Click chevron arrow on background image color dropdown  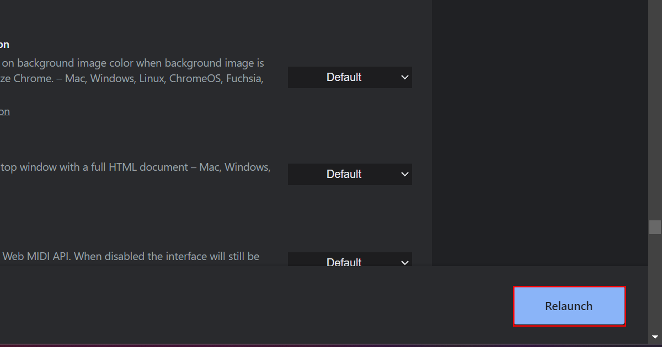tap(404, 77)
